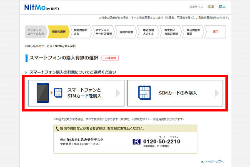
Task: Select the オプションサービス選択 step
Action: point(103,32)
